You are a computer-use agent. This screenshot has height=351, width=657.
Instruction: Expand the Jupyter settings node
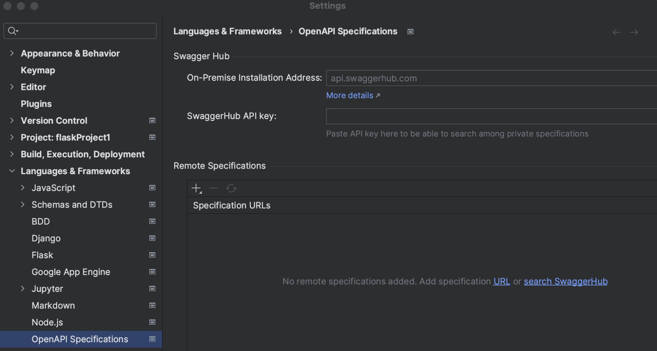pyautogui.click(x=23, y=288)
